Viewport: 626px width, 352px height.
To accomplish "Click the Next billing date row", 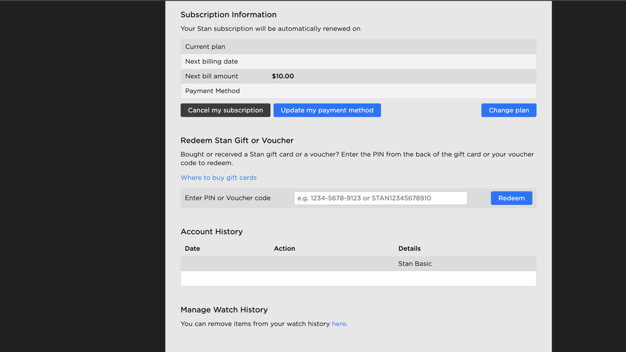I will [x=358, y=61].
